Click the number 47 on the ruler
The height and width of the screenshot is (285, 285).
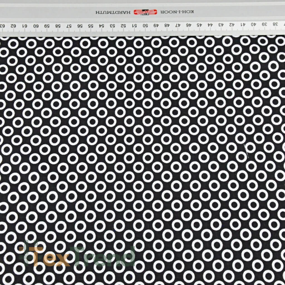(178, 25)
